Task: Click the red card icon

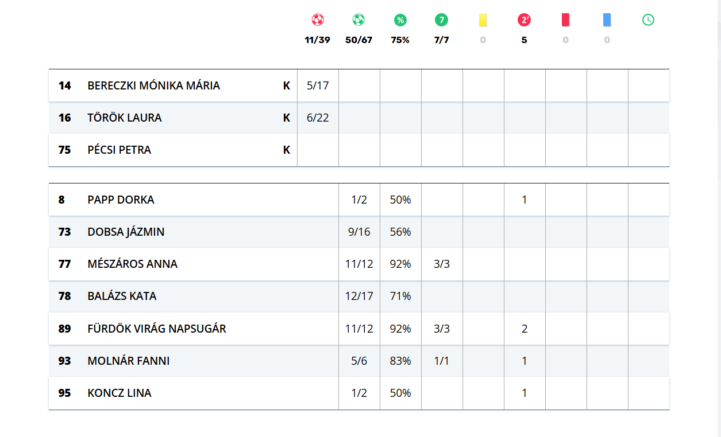Action: [565, 20]
